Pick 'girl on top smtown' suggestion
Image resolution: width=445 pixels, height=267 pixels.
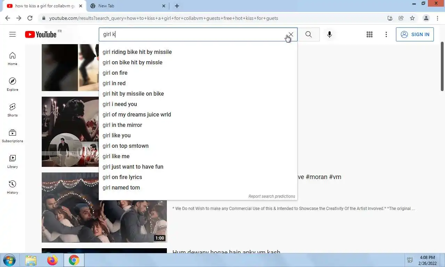click(x=198, y=146)
